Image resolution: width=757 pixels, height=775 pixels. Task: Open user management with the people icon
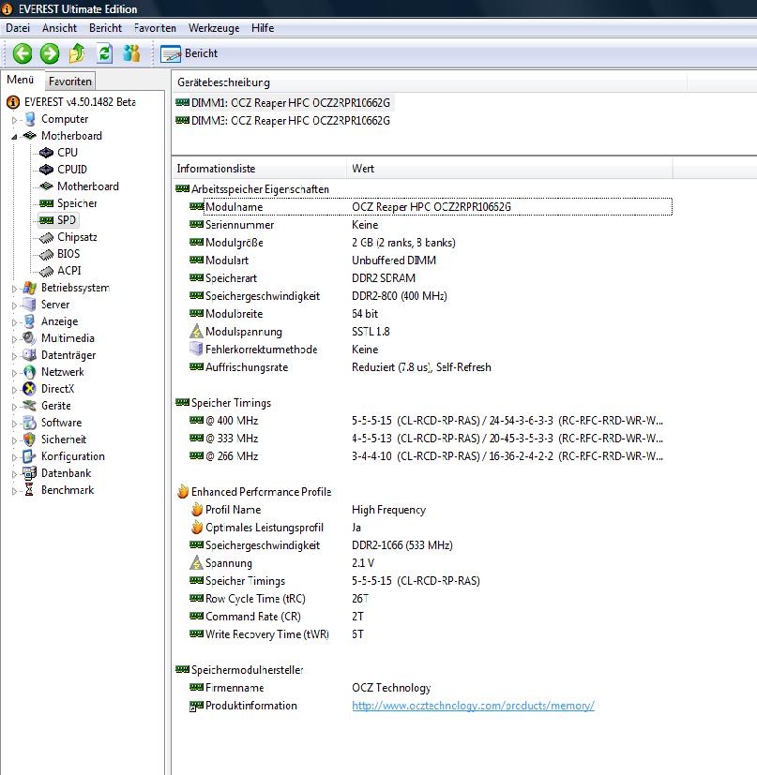[131, 52]
